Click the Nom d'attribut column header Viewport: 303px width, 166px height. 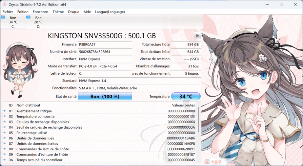(28, 105)
